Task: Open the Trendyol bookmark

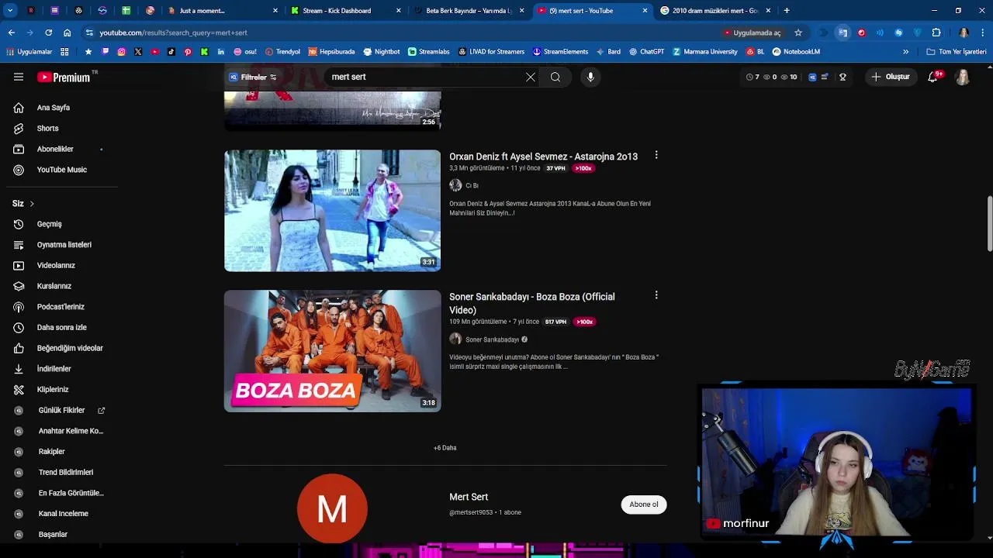Action: [x=282, y=52]
